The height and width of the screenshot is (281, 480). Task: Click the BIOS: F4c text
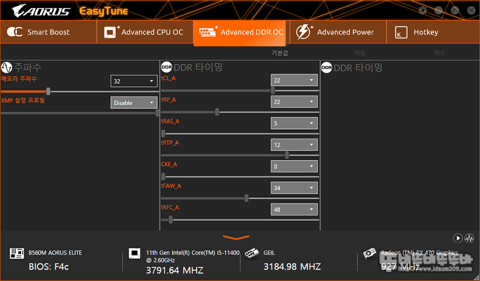(x=49, y=267)
